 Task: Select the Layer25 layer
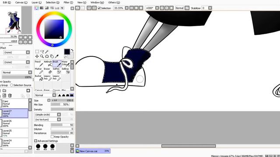click(x=14, y=133)
